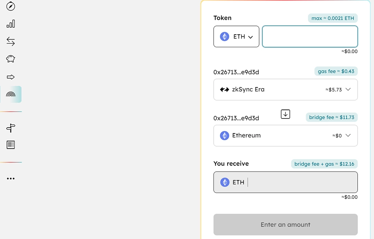Open the swap arrows icon in sidebar
Image resolution: width=374 pixels, height=239 pixels.
click(11, 41)
